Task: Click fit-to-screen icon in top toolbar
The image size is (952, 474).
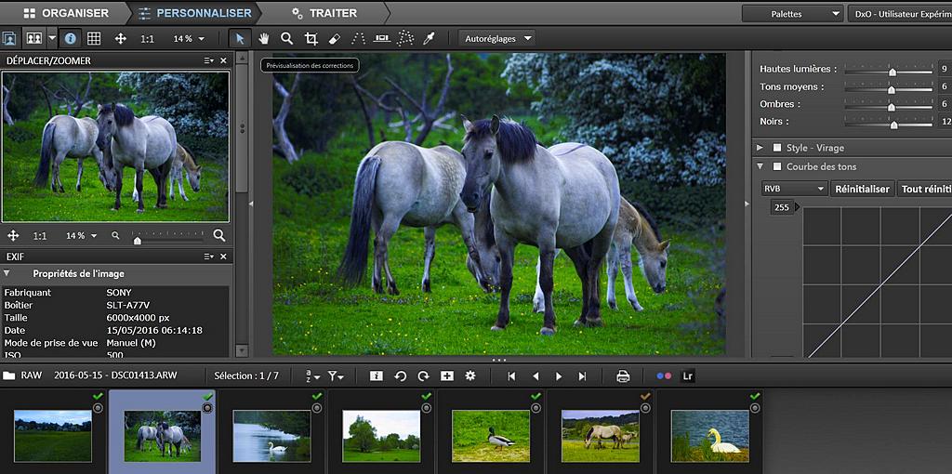Action: 120,39
